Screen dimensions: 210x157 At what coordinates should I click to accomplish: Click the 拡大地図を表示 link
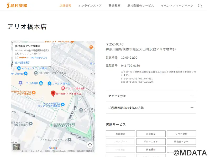(22, 63)
